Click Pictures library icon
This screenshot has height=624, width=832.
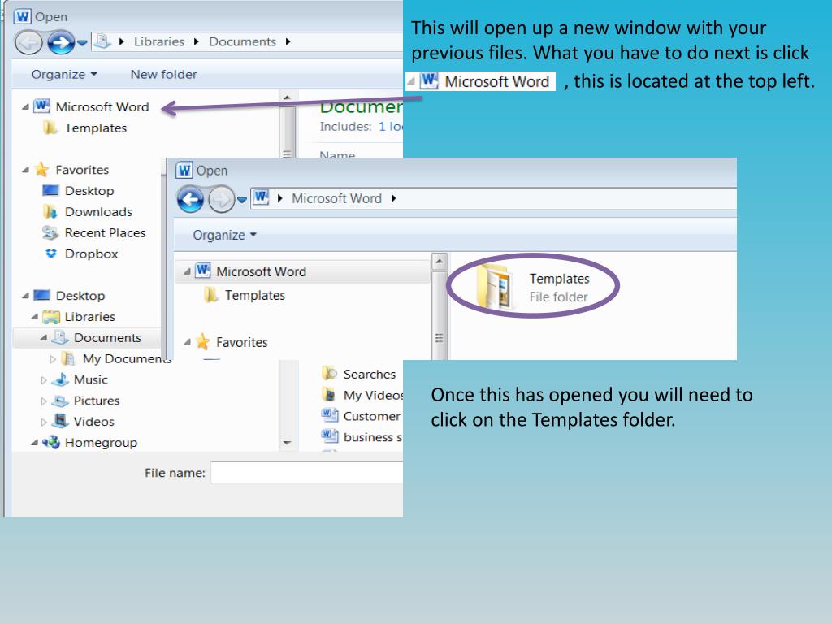pyautogui.click(x=60, y=401)
